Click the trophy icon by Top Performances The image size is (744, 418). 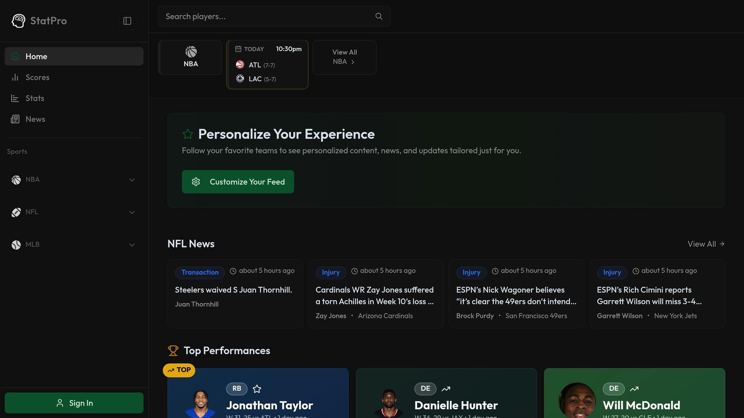click(x=173, y=351)
